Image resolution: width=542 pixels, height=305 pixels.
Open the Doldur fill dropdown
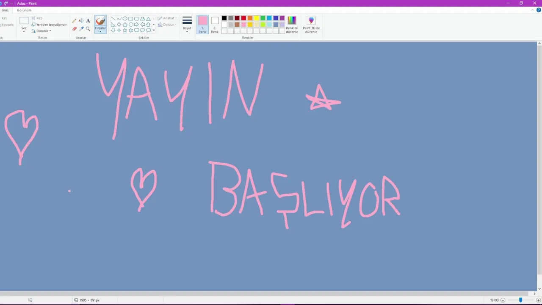(167, 25)
